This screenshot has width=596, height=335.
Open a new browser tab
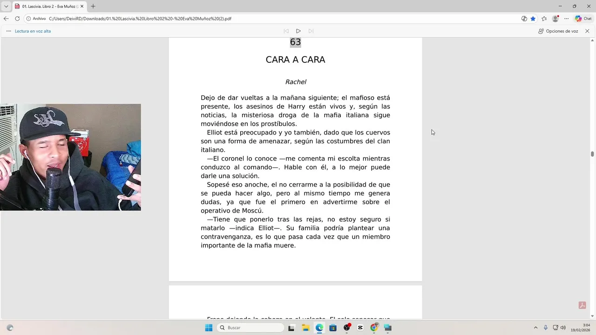coord(93,7)
